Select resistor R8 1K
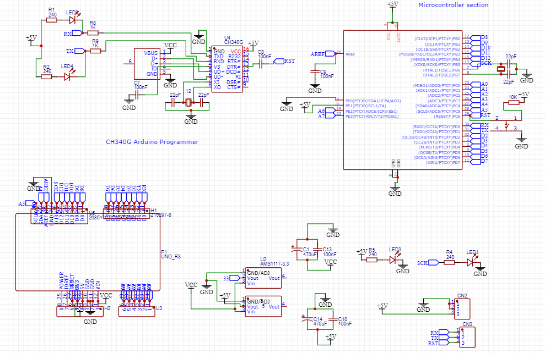The image size is (545, 353). (x=93, y=33)
